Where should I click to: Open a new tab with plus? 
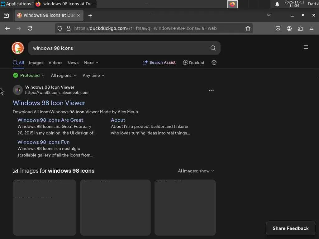90,16
